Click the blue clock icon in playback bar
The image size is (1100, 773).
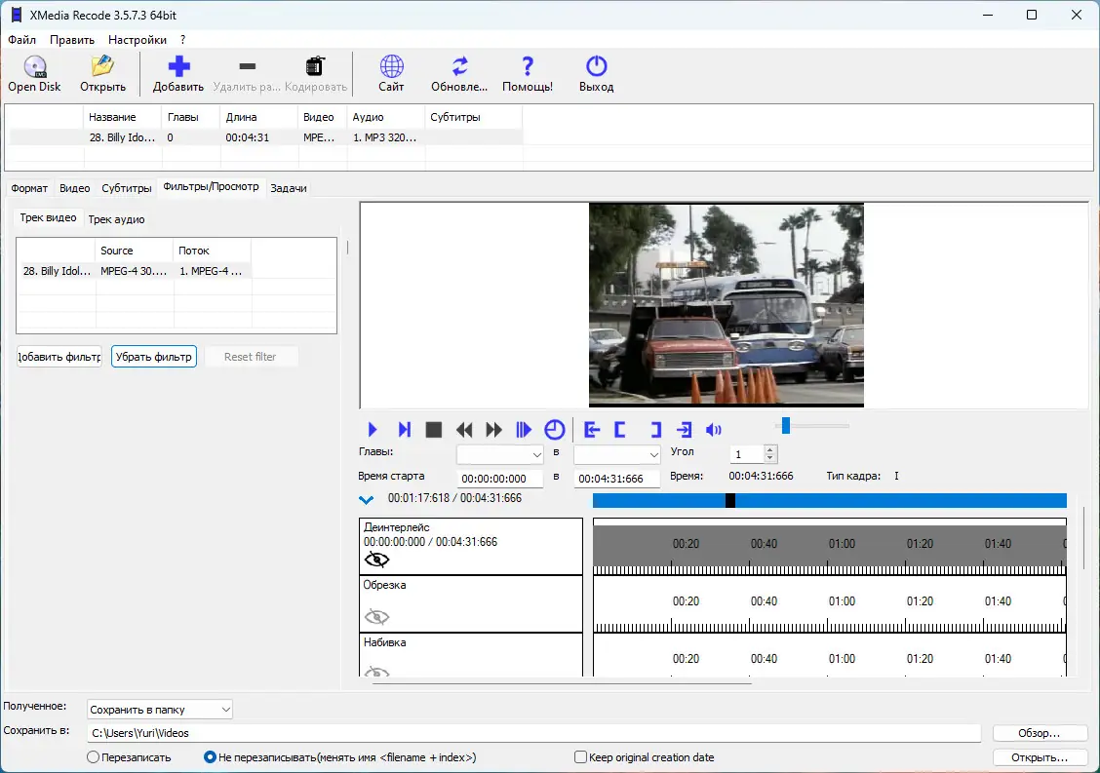554,430
